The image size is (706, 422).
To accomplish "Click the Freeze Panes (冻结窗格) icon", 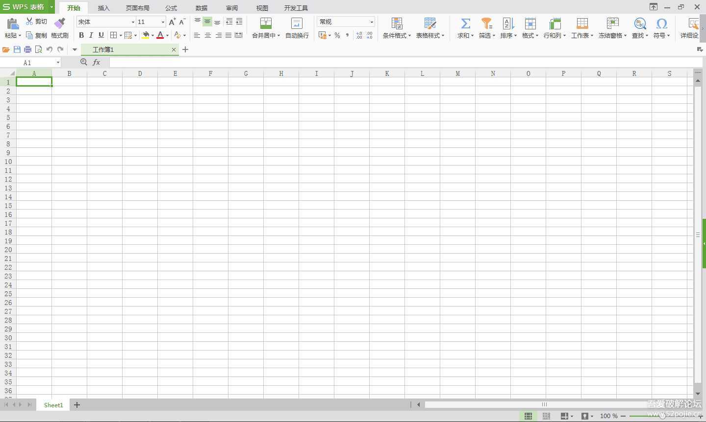I will [x=612, y=23].
